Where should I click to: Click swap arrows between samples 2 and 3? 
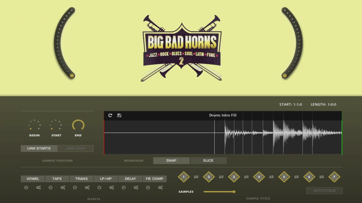coord(221,177)
